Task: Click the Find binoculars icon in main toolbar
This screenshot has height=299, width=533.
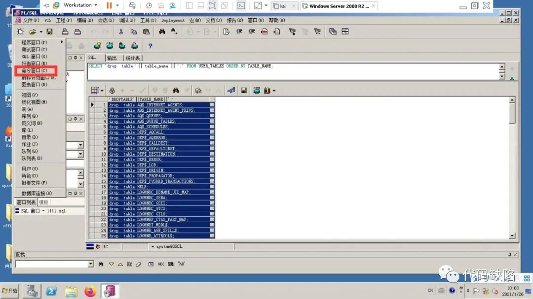Action: 161,32
